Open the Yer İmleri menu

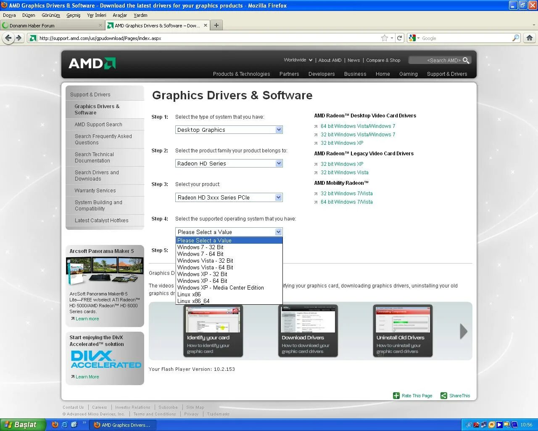click(96, 15)
